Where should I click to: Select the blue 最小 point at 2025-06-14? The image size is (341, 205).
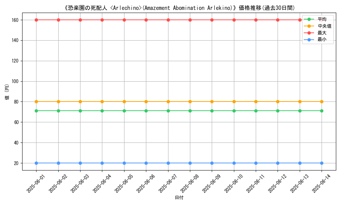coord(322,163)
